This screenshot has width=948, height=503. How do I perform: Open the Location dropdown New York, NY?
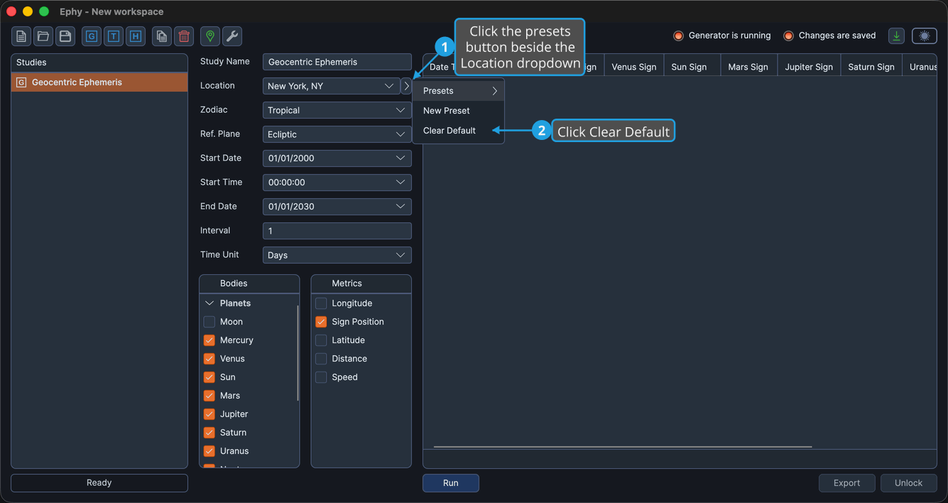coord(332,86)
